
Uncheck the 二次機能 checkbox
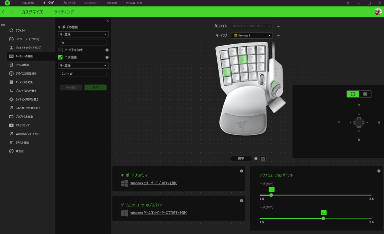coord(60,57)
